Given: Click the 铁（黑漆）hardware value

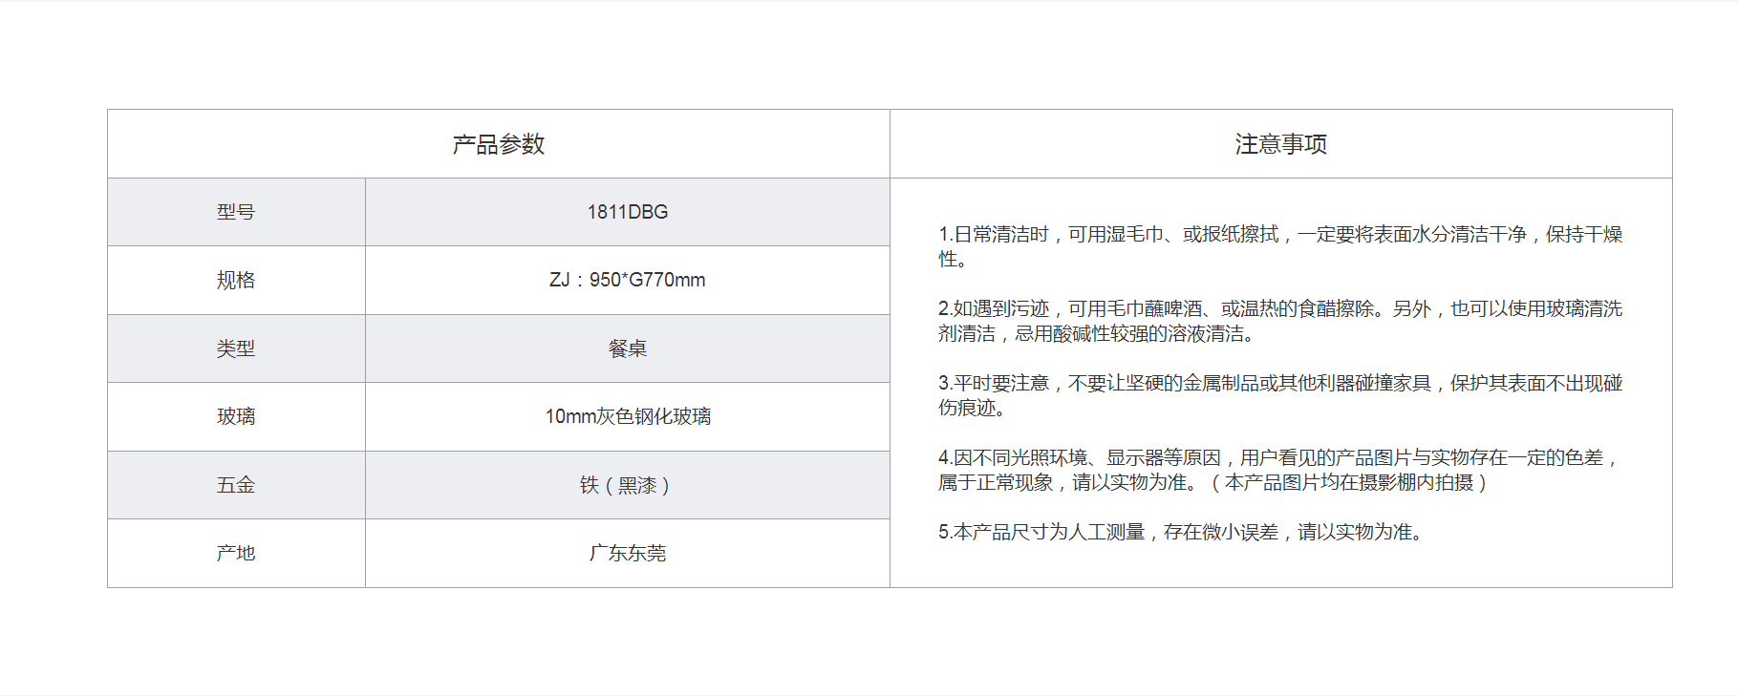Looking at the screenshot, I should (x=627, y=485).
